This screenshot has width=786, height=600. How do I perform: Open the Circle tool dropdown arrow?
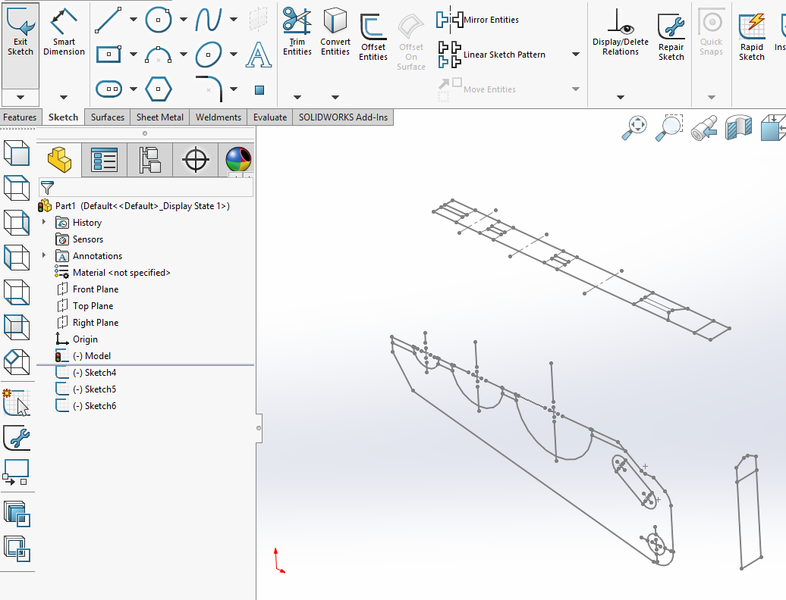point(184,20)
